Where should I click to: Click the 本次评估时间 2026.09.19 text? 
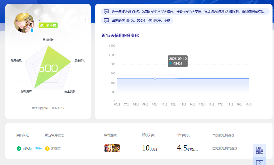(x=48, y=108)
